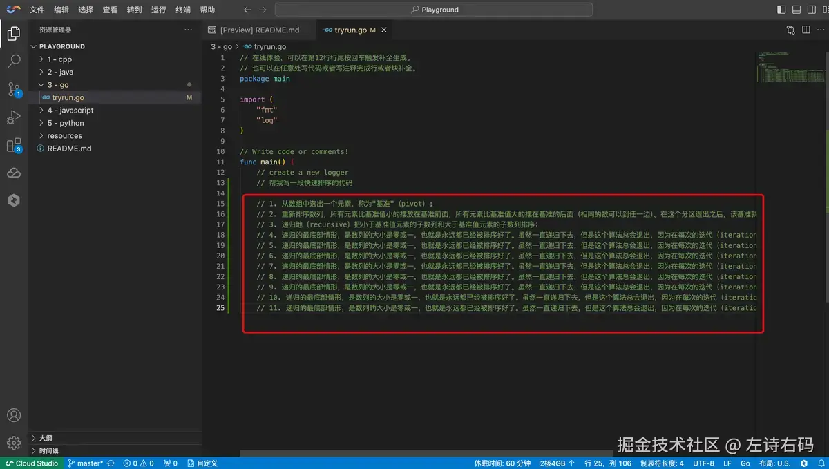
Task: Click the master branch status item
Action: pos(90,463)
